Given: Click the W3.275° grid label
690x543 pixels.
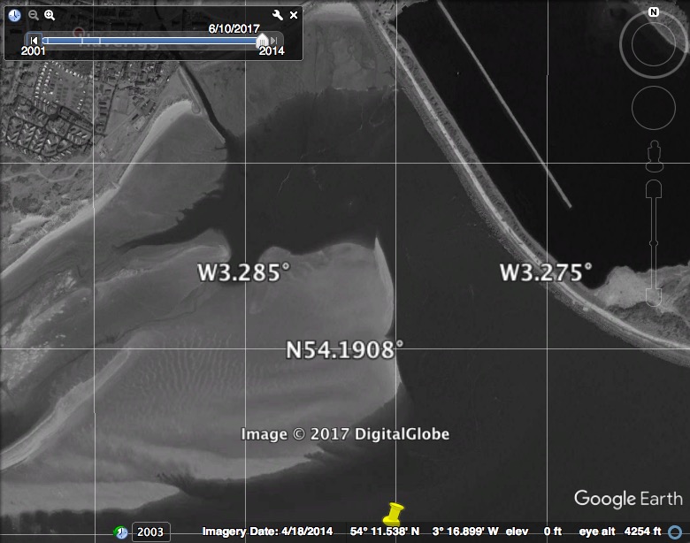Looking at the screenshot, I should pos(546,272).
